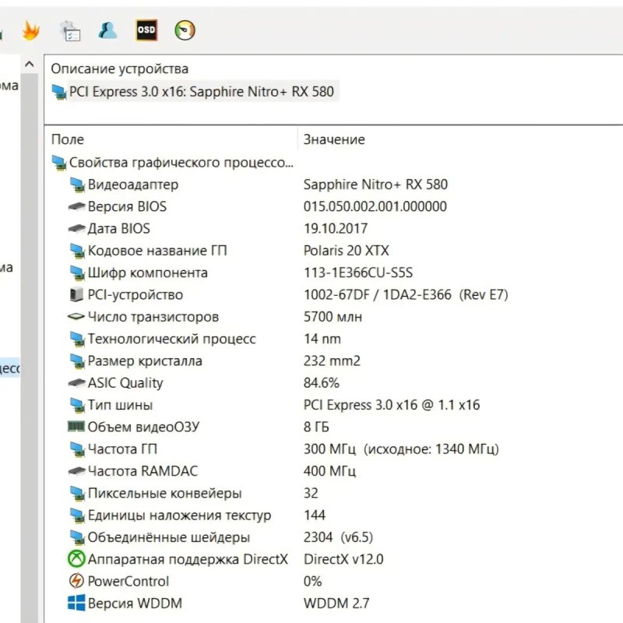Click the Объем видеоОЗУ memory icon

(x=76, y=427)
